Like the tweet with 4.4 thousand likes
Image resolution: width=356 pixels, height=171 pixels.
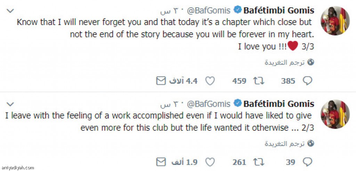(x=209, y=81)
